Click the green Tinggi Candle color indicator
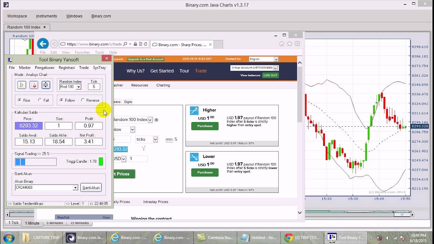Viewport: 434px width, 244px height. tap(101, 162)
